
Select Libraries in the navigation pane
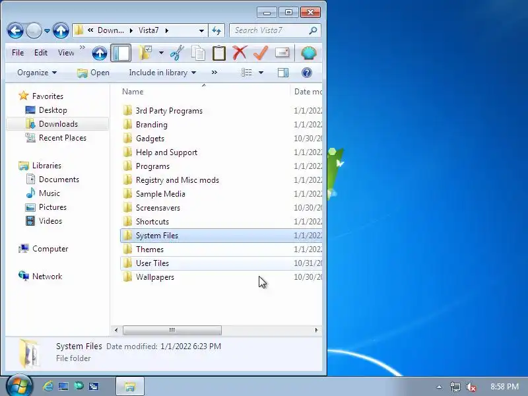tap(47, 166)
